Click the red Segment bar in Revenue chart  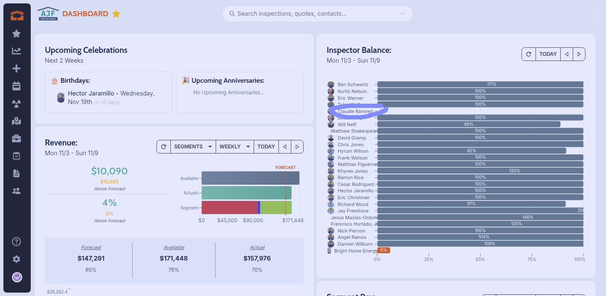point(229,208)
